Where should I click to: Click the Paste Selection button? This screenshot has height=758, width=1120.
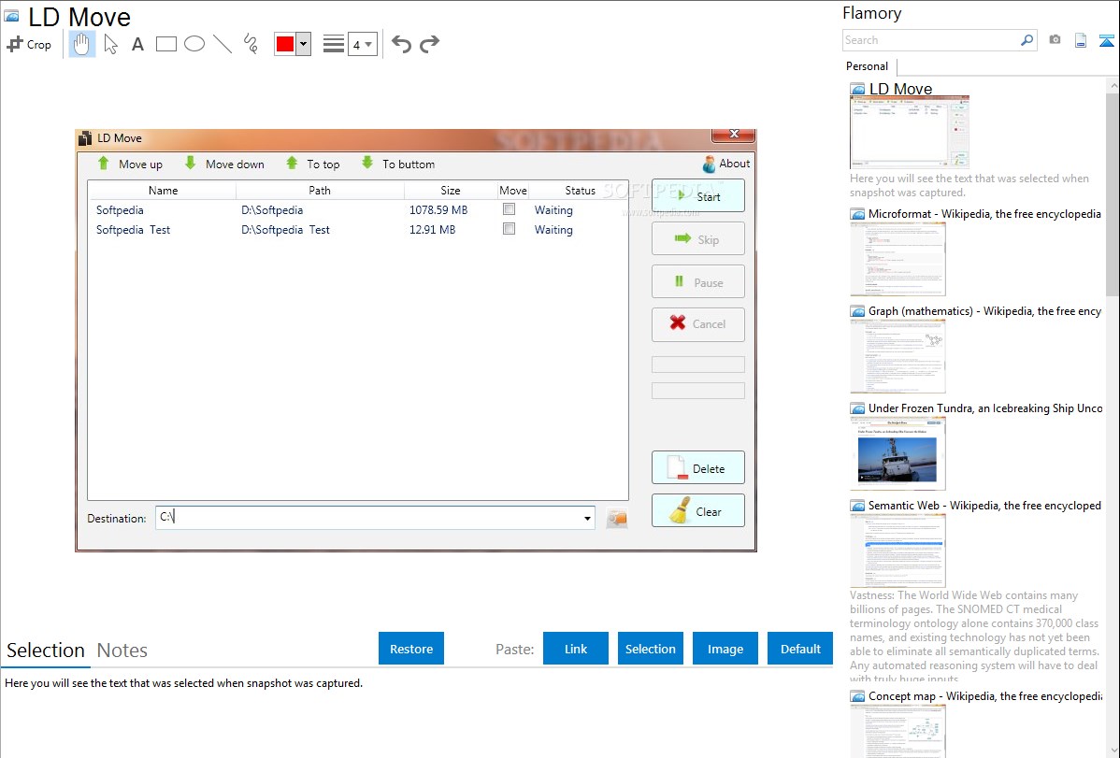(651, 648)
